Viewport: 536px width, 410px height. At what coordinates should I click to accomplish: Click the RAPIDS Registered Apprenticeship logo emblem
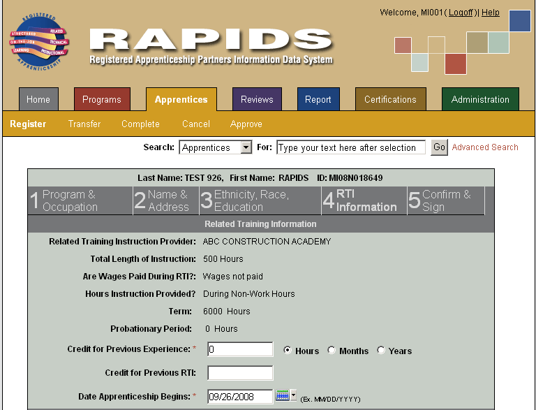39,42
